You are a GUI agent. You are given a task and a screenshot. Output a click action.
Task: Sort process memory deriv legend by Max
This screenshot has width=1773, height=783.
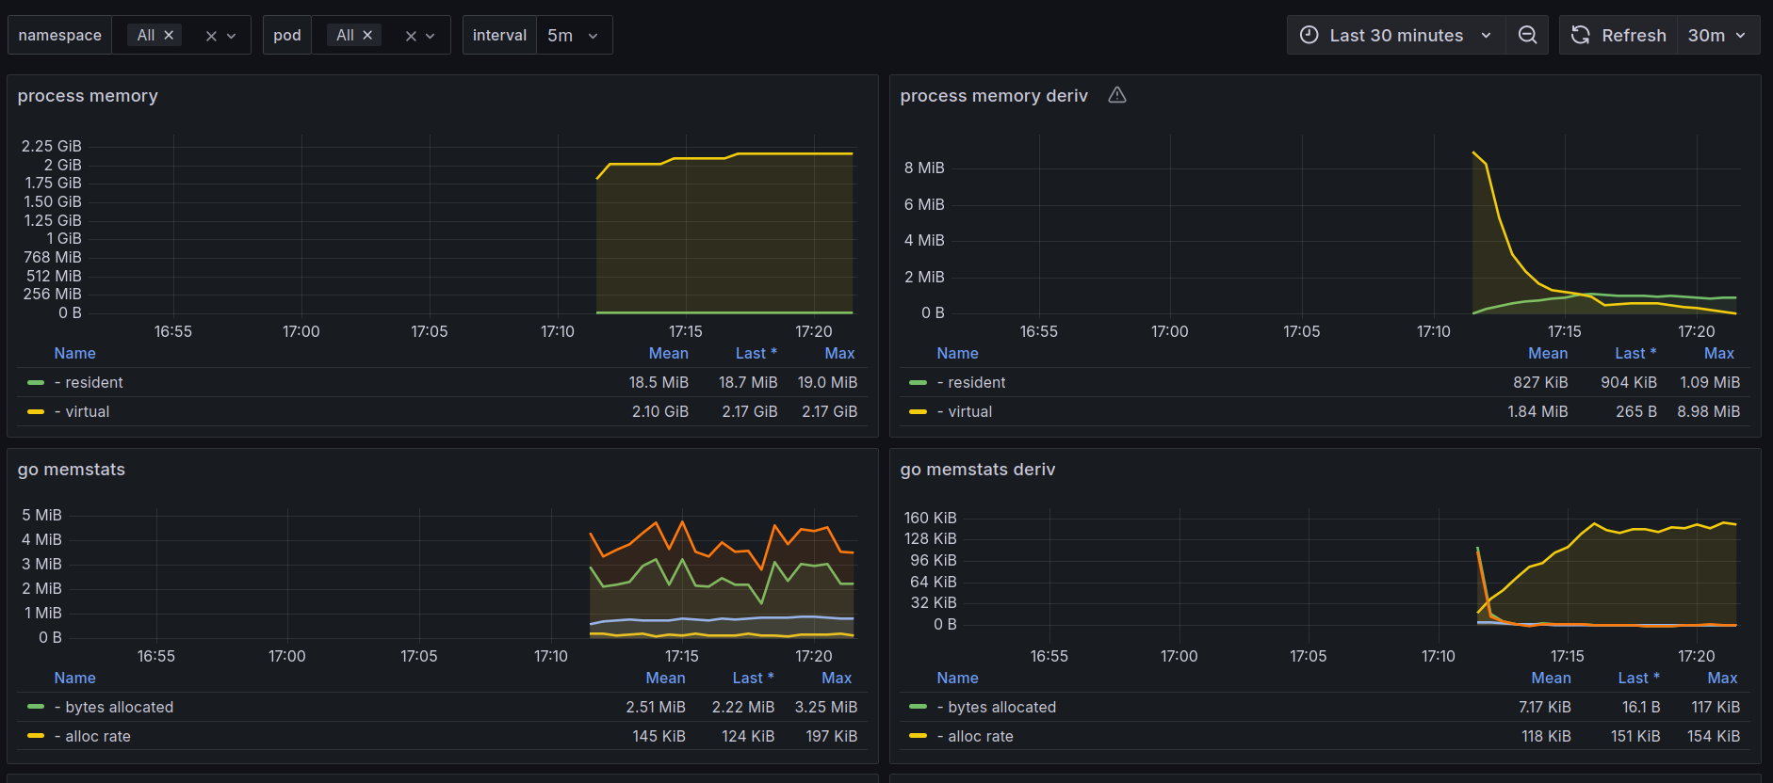1719,353
